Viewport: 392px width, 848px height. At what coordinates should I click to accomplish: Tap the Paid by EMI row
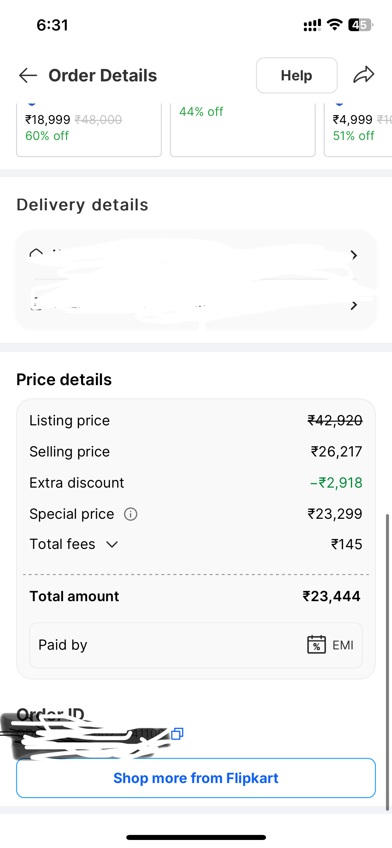click(x=196, y=645)
